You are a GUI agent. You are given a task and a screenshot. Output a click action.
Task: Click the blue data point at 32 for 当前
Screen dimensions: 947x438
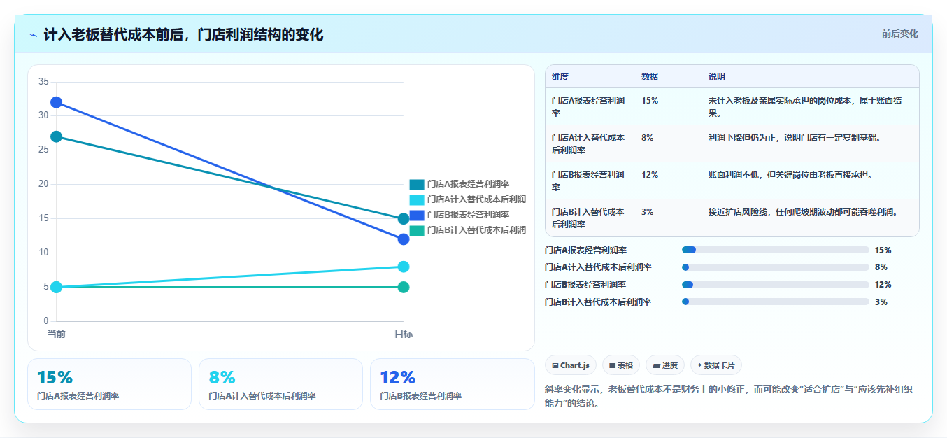(57, 102)
